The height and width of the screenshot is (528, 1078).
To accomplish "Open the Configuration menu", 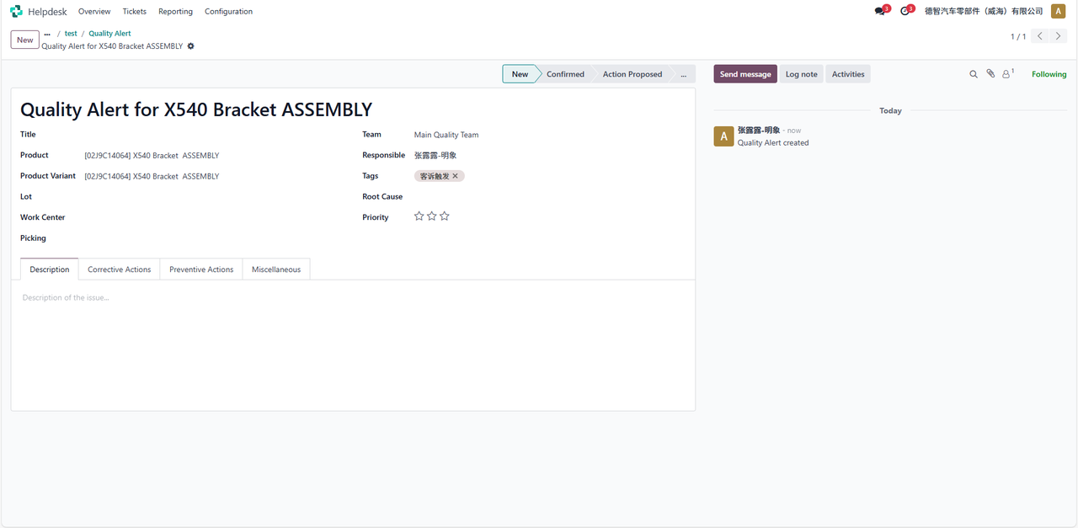I will tap(228, 12).
